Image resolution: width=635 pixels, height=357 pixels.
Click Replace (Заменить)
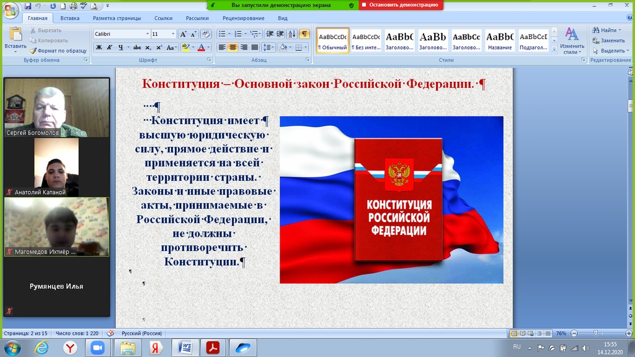(609, 40)
